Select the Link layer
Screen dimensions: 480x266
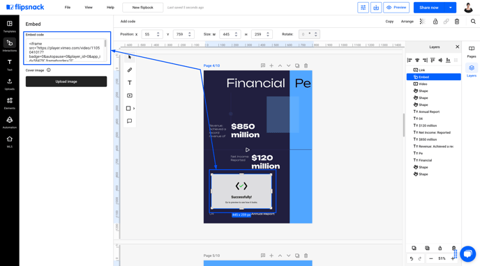(x=433, y=70)
